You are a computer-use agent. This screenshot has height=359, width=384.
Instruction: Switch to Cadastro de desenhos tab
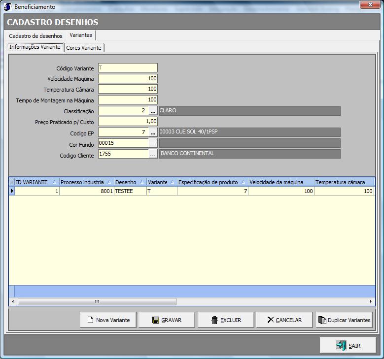[x=35, y=36]
